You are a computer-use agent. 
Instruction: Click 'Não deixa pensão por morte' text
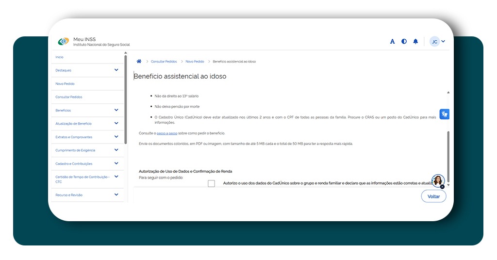pyautogui.click(x=177, y=106)
